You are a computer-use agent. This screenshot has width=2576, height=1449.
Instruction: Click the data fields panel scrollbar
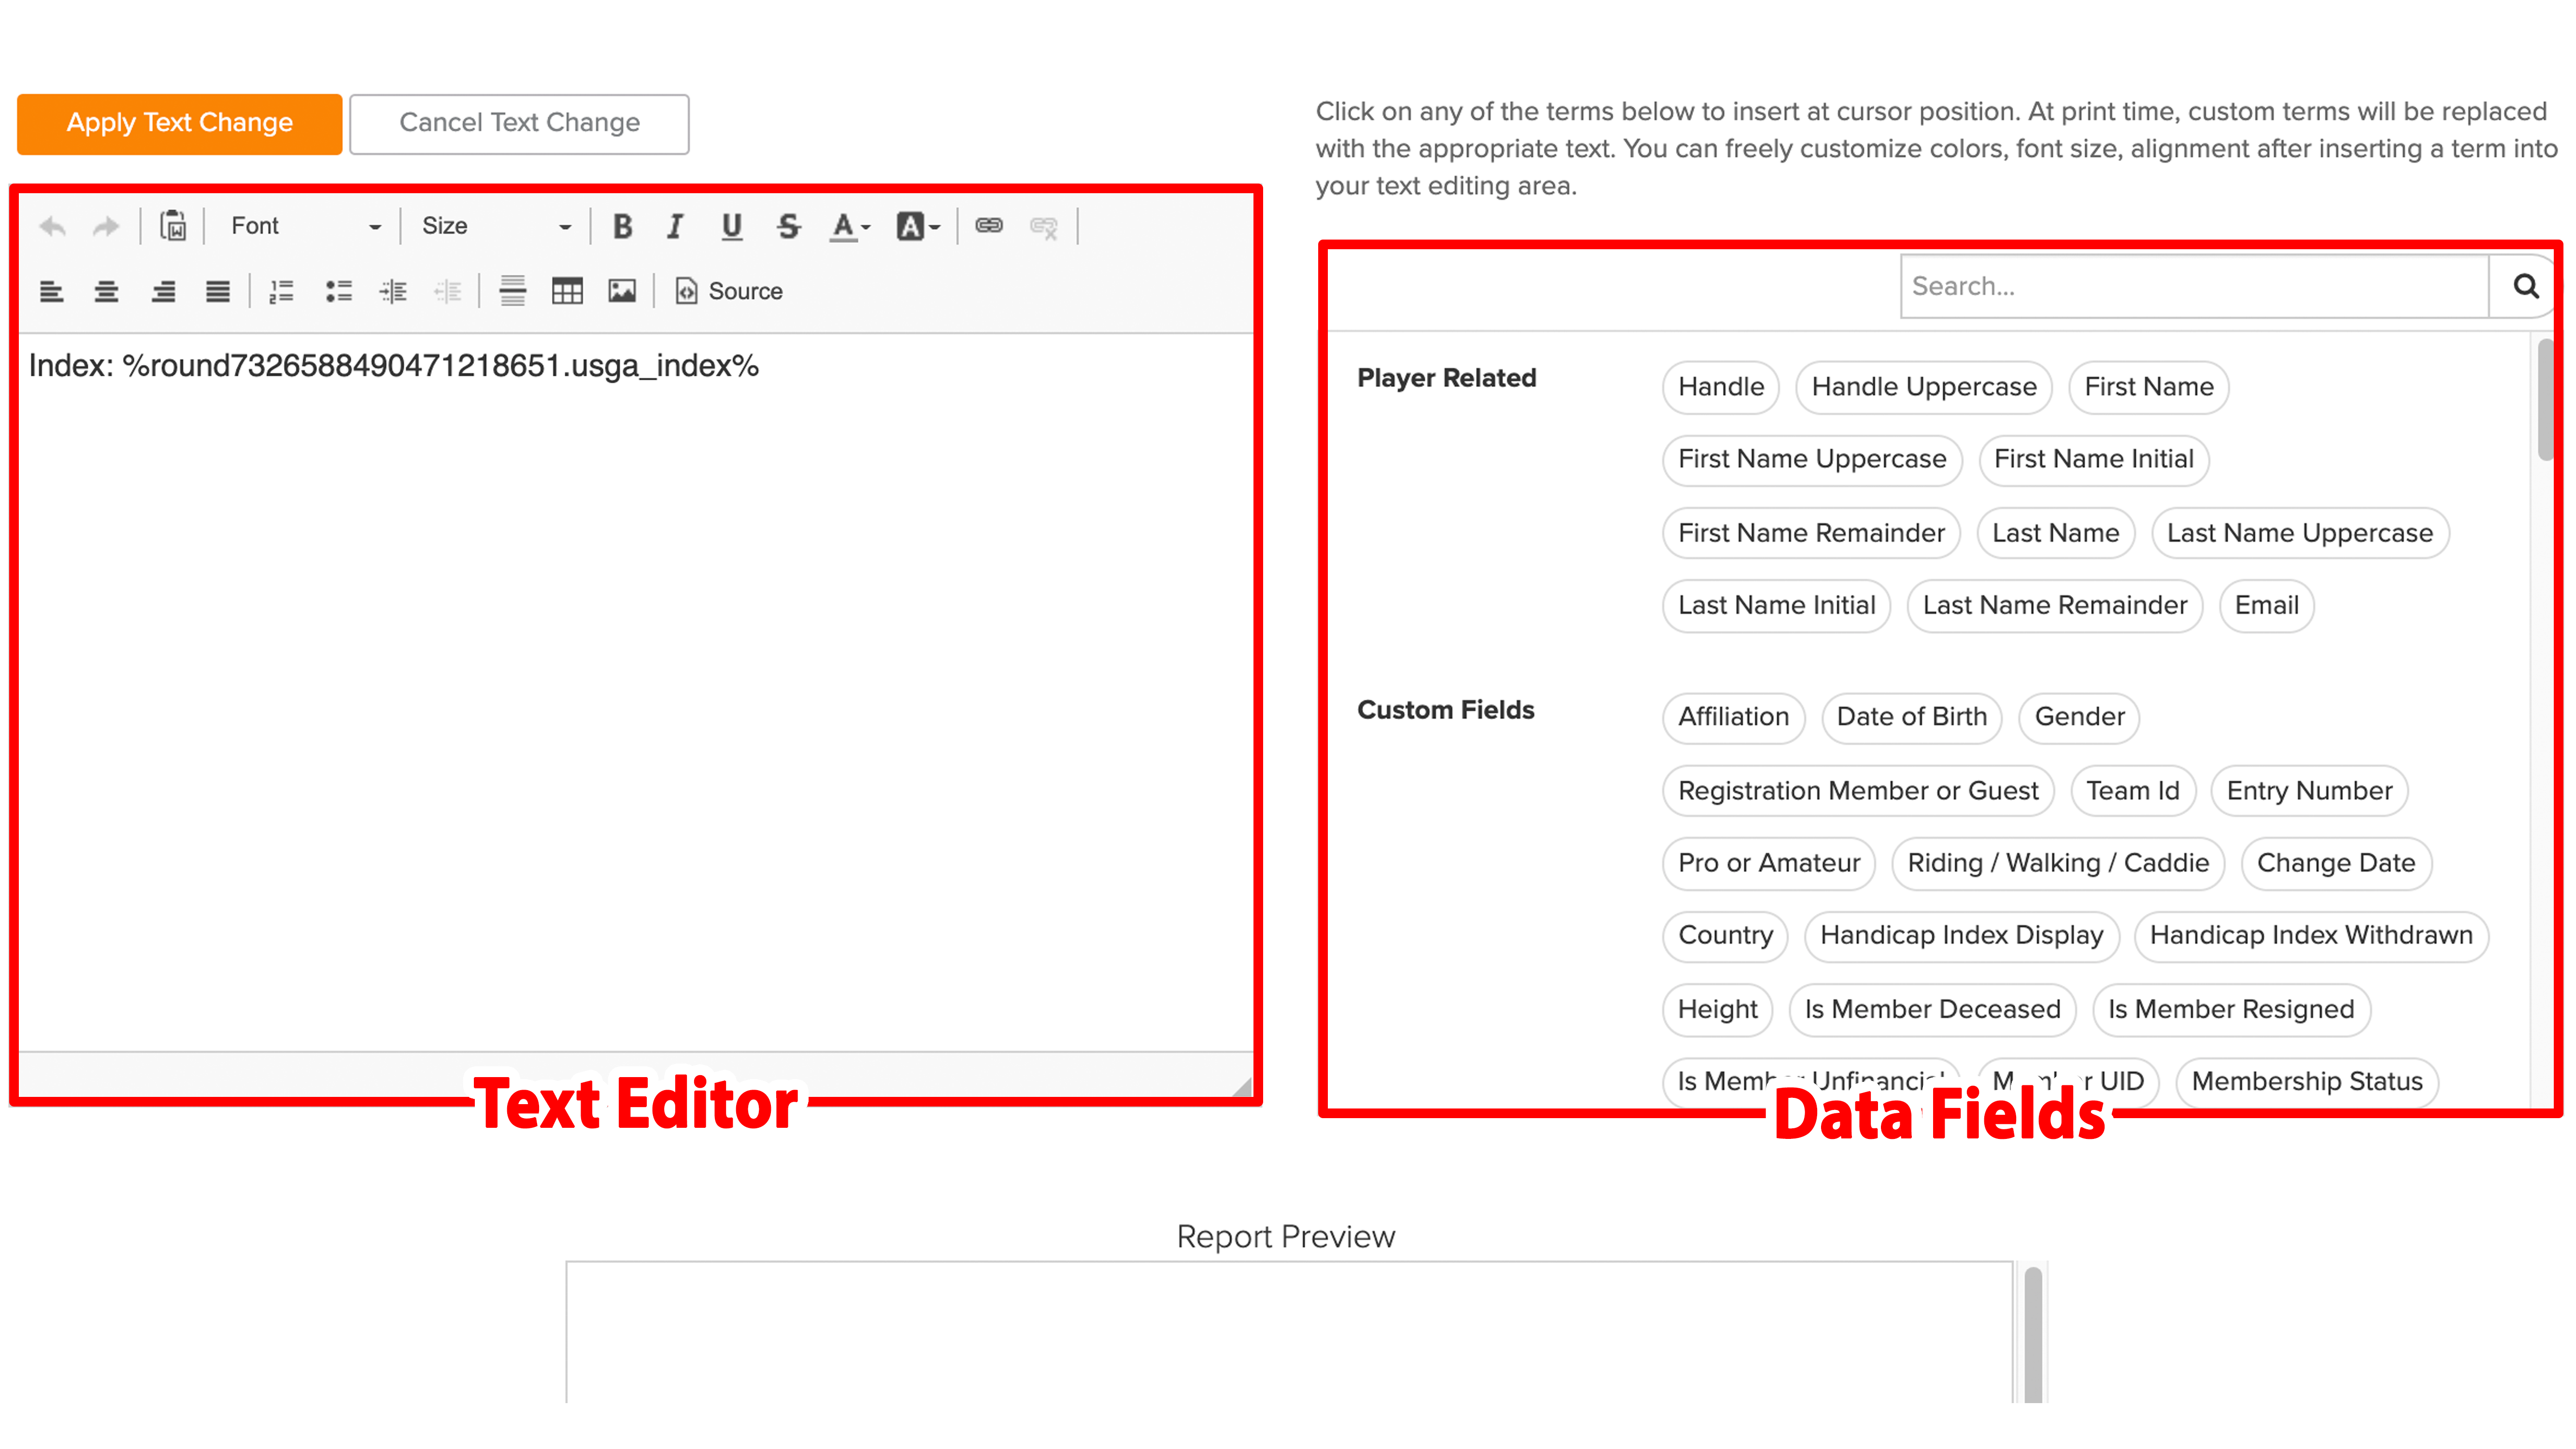click(x=2546, y=400)
